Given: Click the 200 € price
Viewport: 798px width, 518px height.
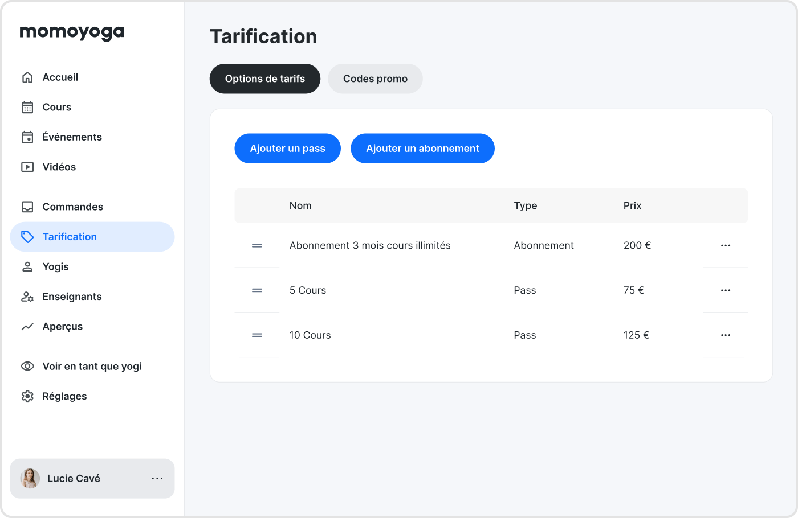Looking at the screenshot, I should (637, 245).
